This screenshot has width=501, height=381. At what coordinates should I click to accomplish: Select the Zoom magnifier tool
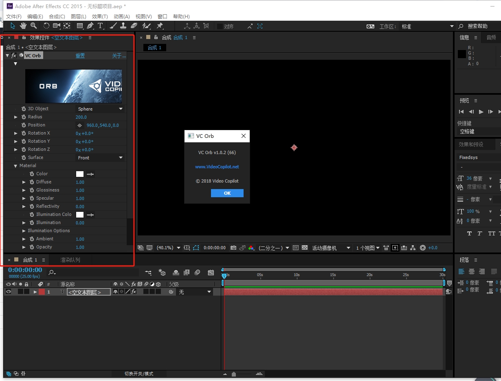34,26
